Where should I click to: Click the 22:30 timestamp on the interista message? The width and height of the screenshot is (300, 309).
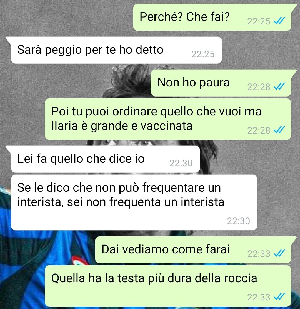[x=238, y=221]
